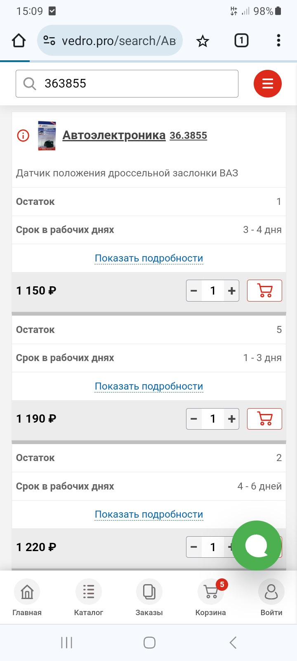This screenshot has height=661, width=297.
Task: Open the Корзина tab
Action: tap(211, 597)
